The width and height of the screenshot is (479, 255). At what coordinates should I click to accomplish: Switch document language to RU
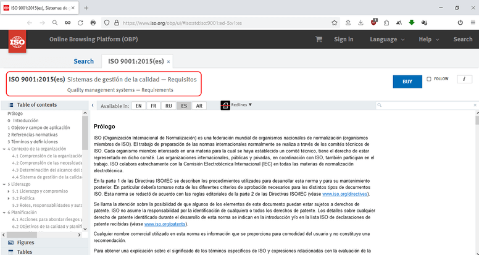click(169, 106)
